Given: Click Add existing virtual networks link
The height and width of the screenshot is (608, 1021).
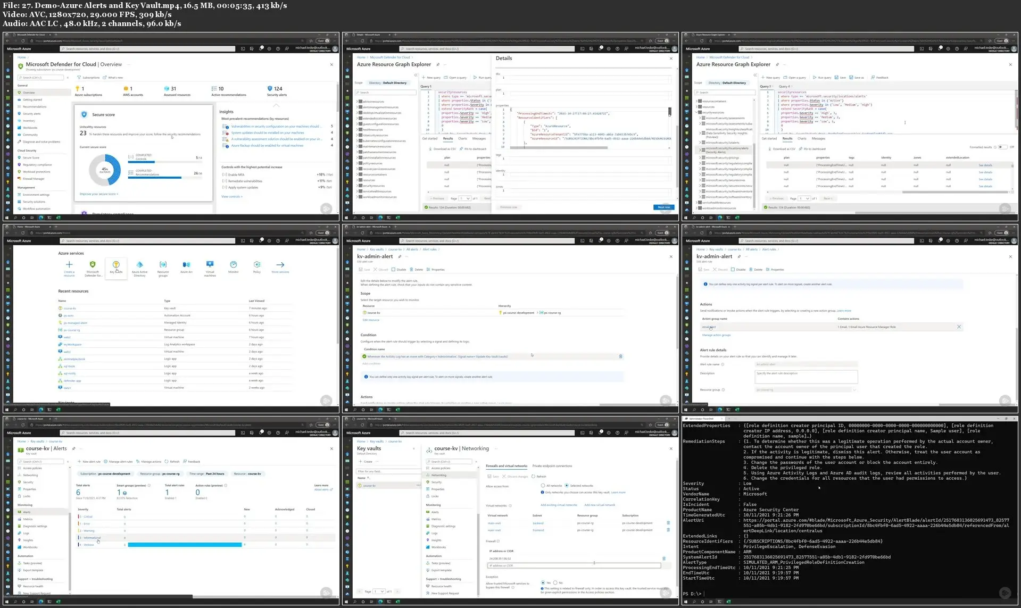Looking at the screenshot, I should coord(559,505).
